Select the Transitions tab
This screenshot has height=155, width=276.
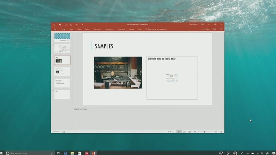[97, 29]
